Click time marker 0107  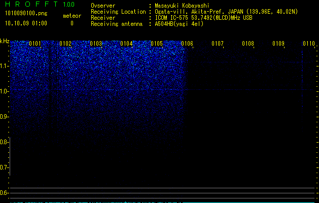click(218, 44)
